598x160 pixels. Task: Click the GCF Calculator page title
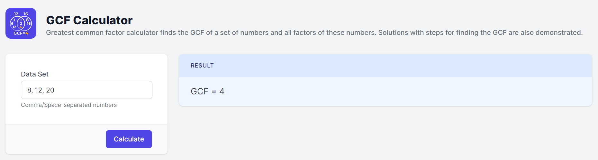tap(89, 20)
